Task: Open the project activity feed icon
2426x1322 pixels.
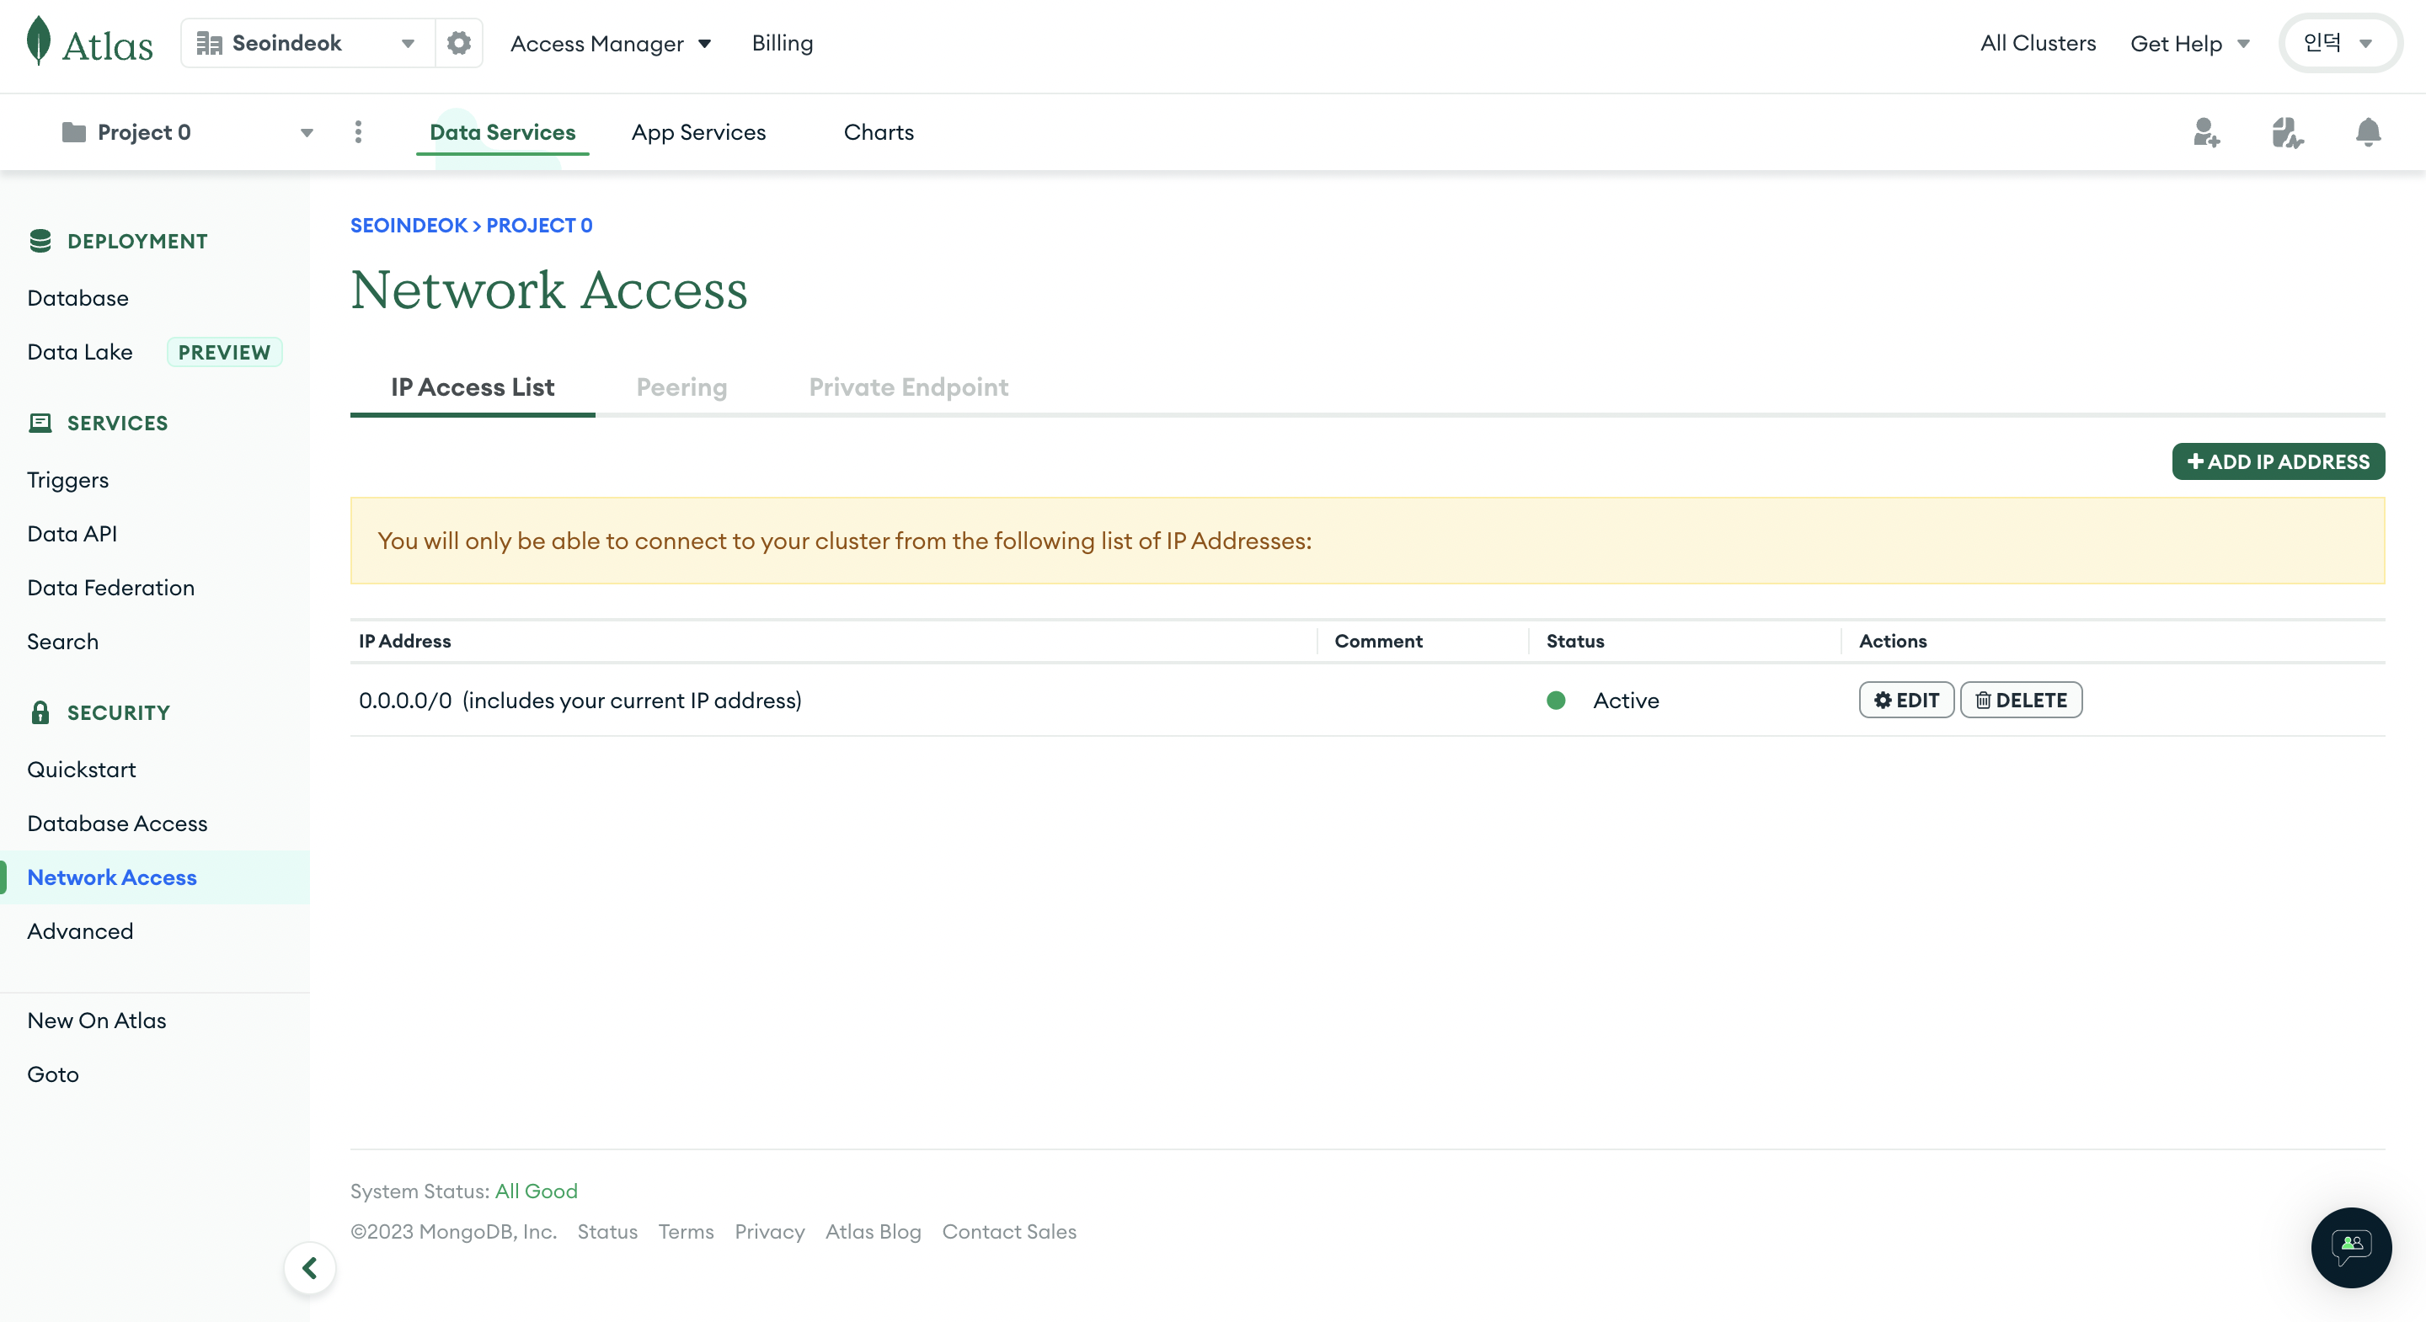Action: (x=2287, y=132)
